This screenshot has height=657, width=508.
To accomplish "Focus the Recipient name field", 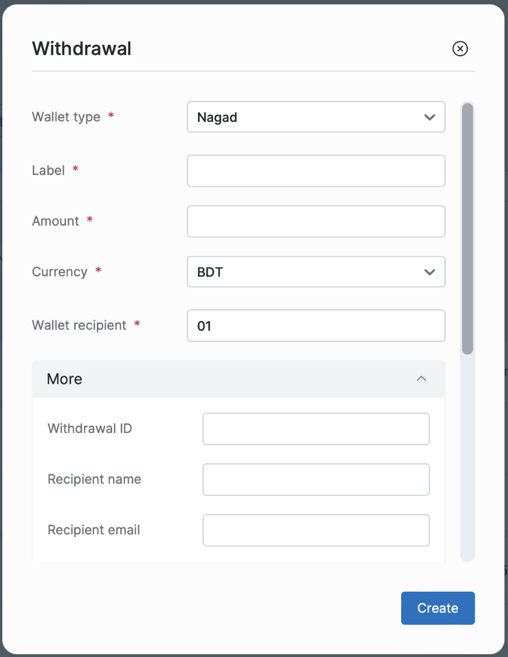I will pyautogui.click(x=316, y=480).
